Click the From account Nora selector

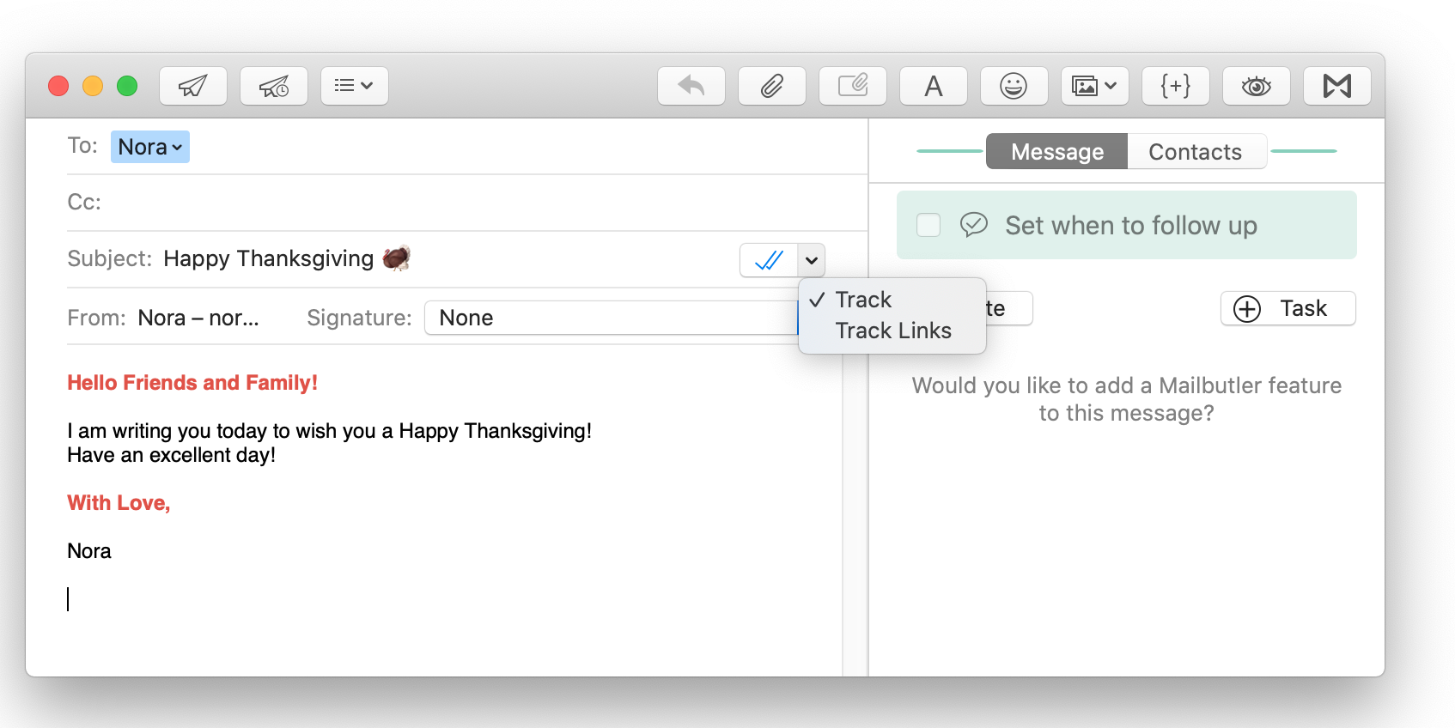coord(198,318)
